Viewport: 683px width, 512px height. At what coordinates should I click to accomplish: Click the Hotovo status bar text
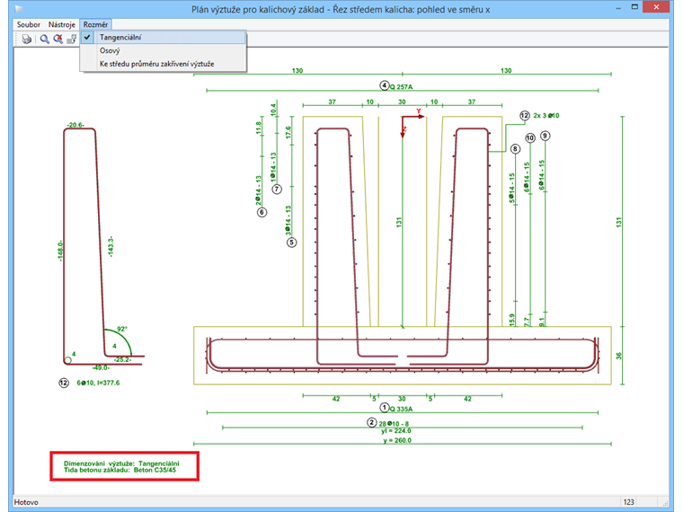coord(26,502)
